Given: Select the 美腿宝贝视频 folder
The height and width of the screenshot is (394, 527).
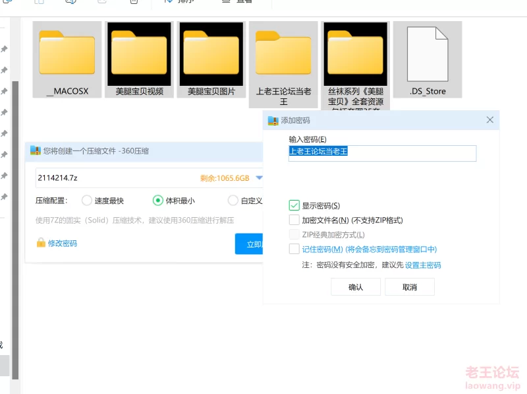Looking at the screenshot, I should click(139, 59).
